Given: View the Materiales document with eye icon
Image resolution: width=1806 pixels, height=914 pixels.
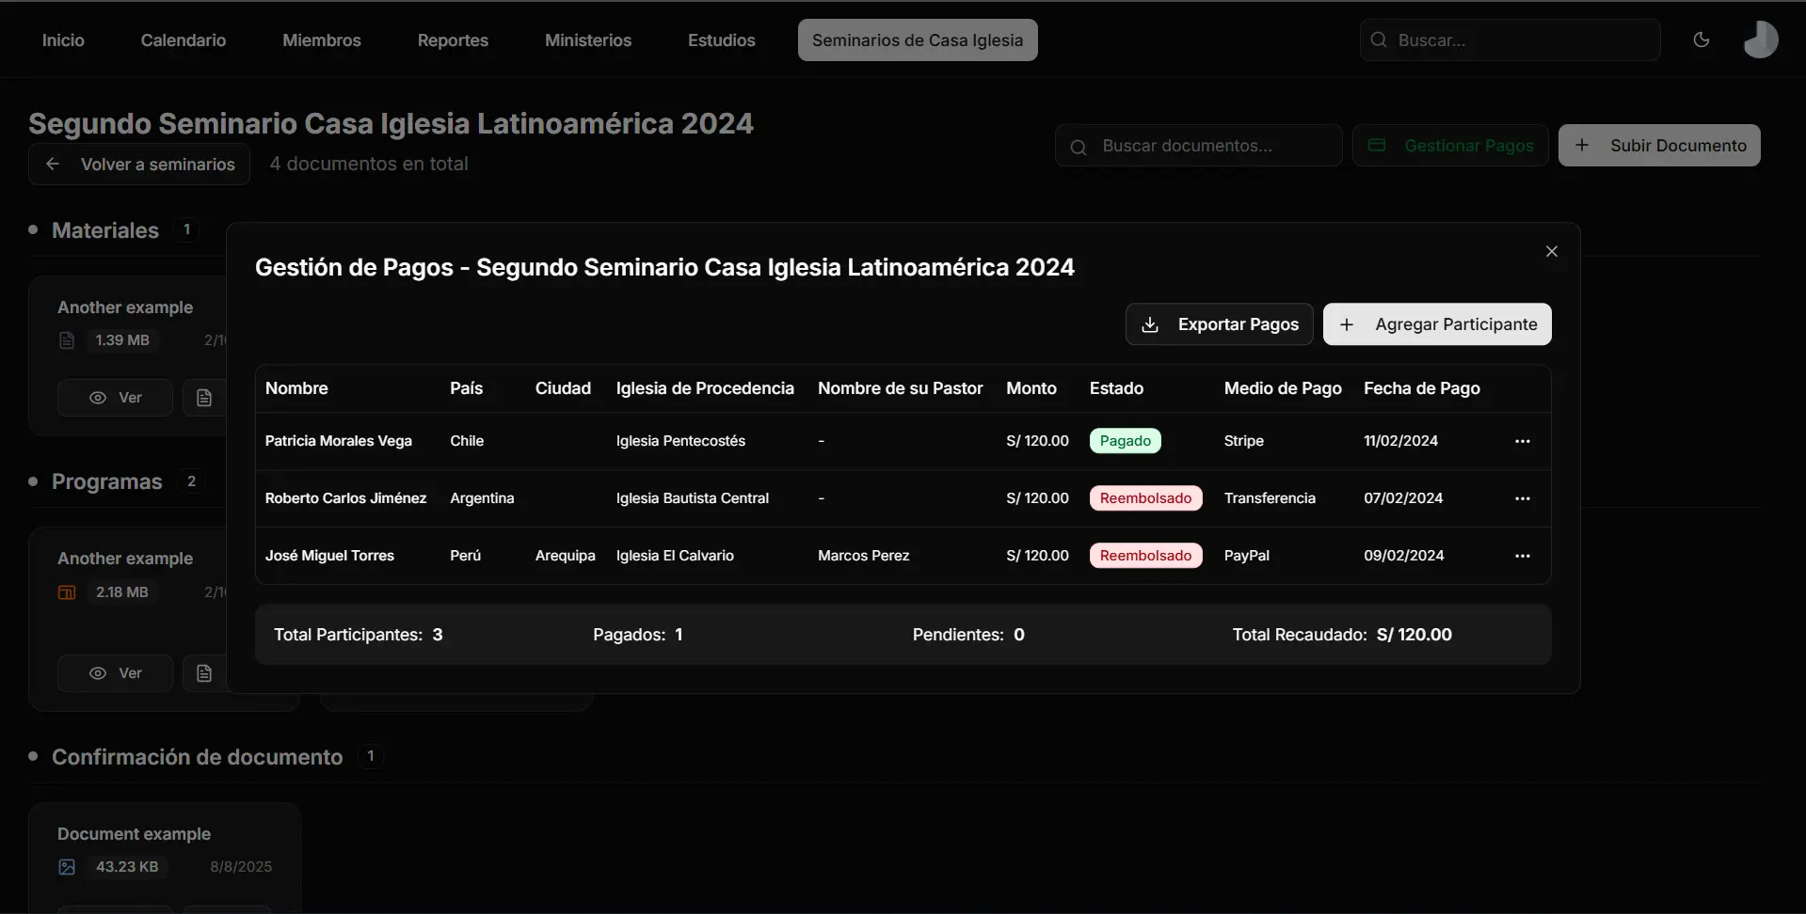Looking at the screenshot, I should tap(99, 398).
